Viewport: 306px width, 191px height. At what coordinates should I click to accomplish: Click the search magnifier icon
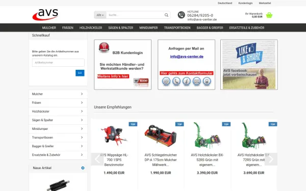tap(166, 15)
